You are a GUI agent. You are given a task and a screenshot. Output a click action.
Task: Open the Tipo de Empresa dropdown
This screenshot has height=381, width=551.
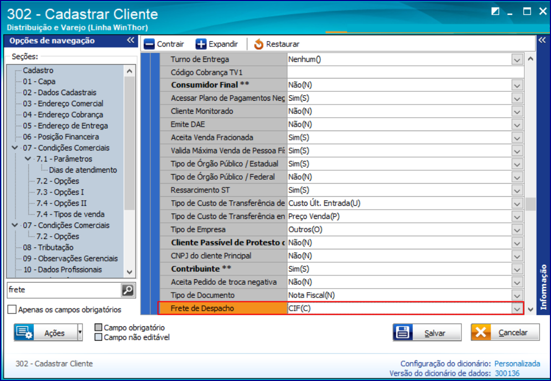pyautogui.click(x=517, y=229)
